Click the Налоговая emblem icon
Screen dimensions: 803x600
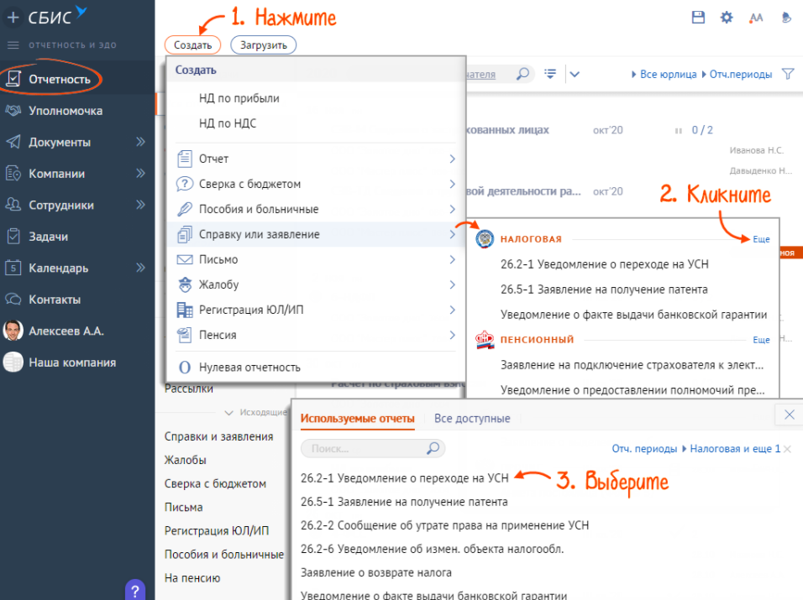[485, 238]
